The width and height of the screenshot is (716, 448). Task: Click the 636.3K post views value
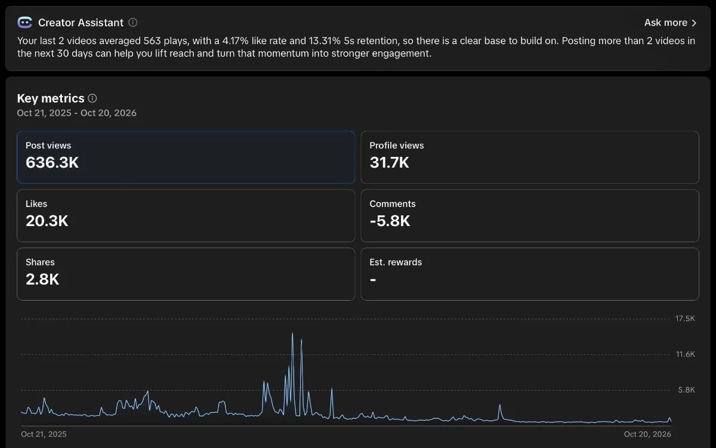click(x=52, y=162)
